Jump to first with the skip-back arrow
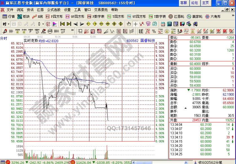236x164 pixels. tap(63, 24)
